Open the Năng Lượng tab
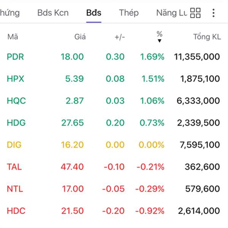228x228 pixels. click(172, 13)
